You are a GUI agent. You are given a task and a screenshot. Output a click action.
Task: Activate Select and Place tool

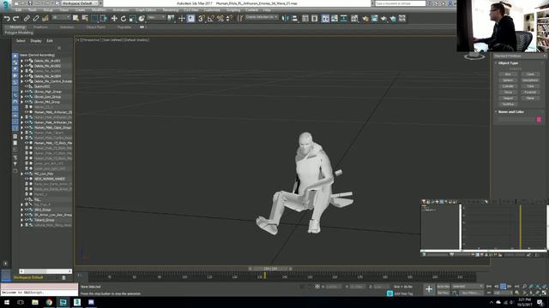click(142, 19)
